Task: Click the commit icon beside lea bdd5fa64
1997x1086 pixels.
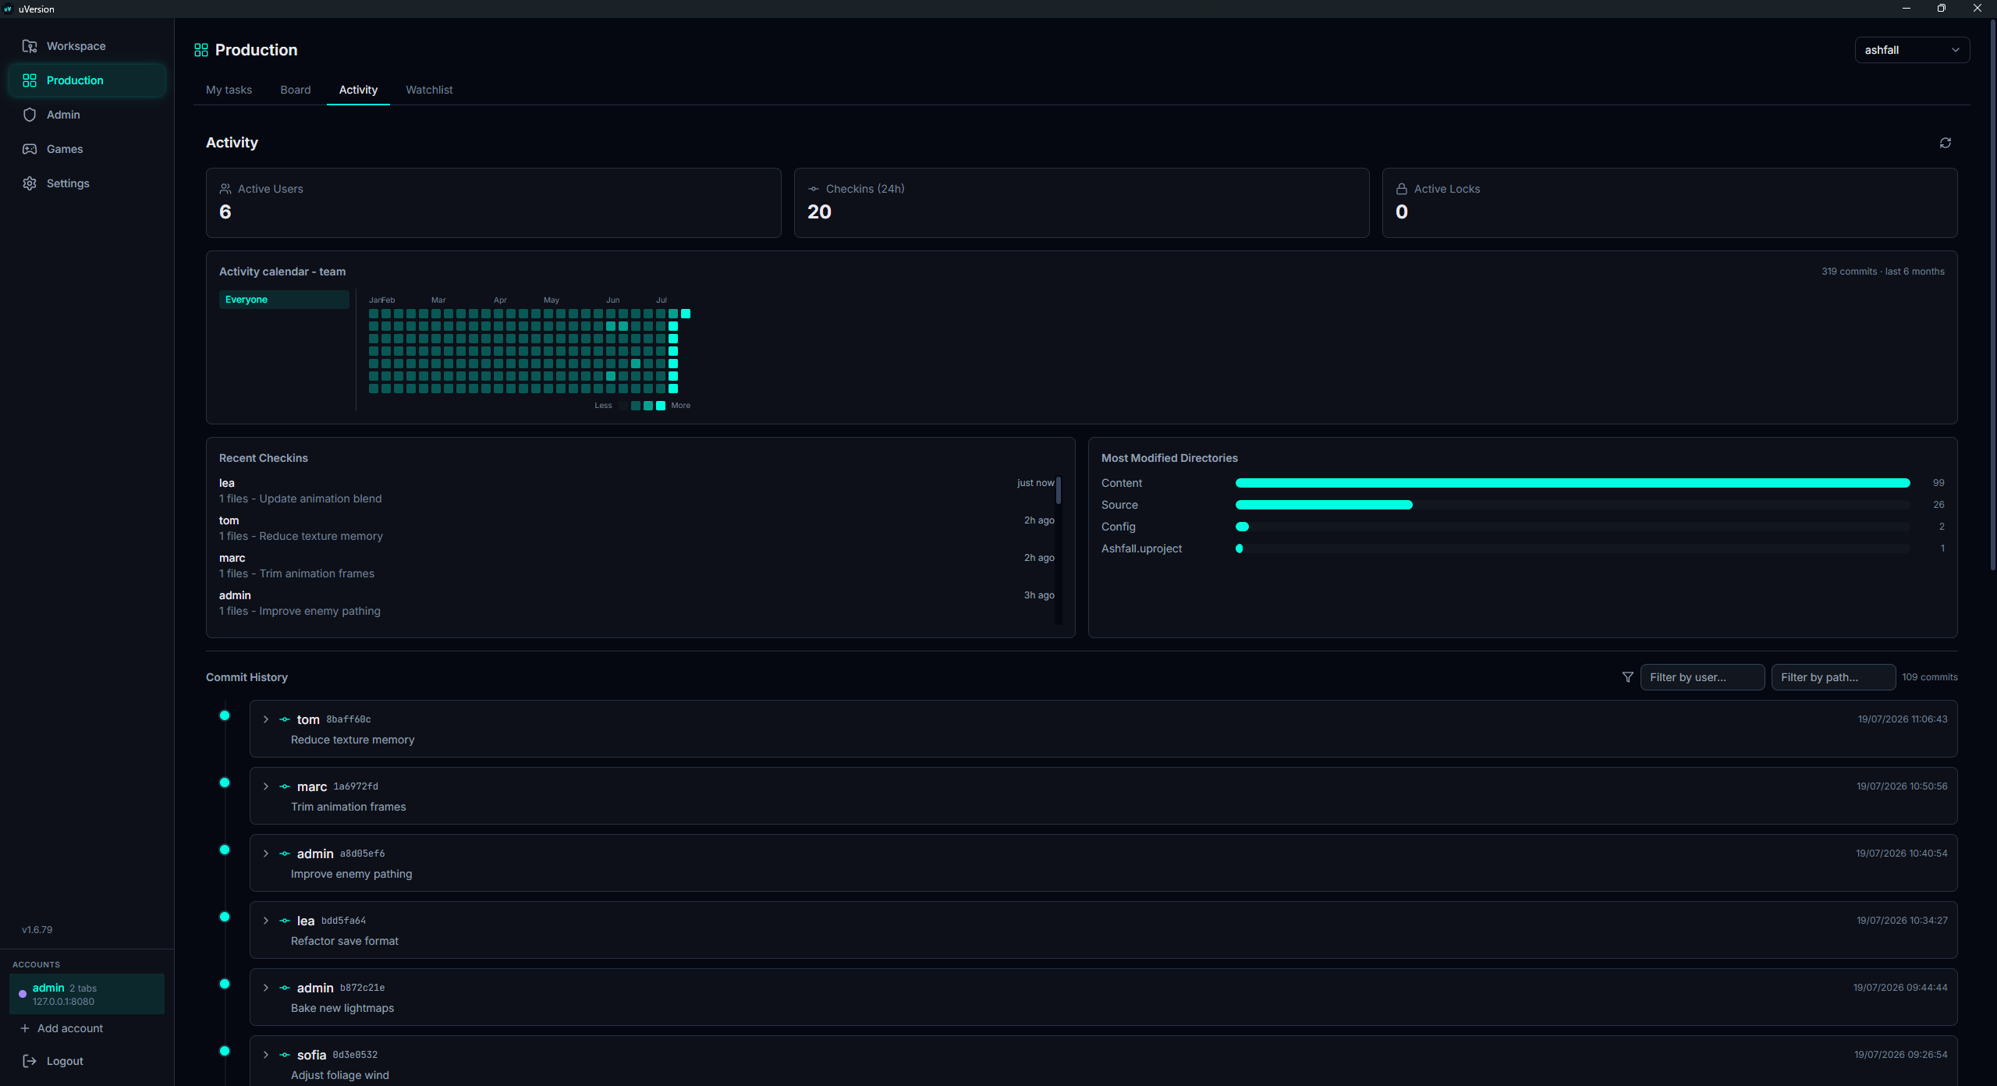Action: 285,921
